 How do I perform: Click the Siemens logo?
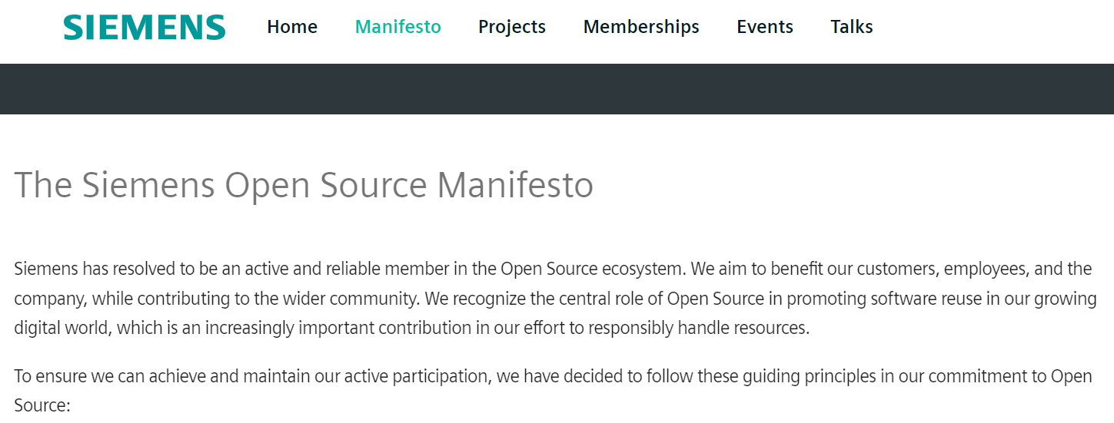pyautogui.click(x=145, y=27)
